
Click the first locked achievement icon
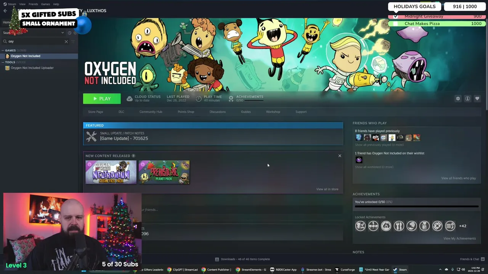pyautogui.click(x=360, y=226)
